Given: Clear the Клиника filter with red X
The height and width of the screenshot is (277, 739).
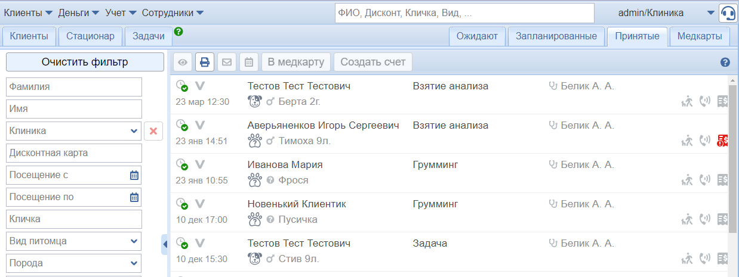Looking at the screenshot, I should tap(153, 130).
